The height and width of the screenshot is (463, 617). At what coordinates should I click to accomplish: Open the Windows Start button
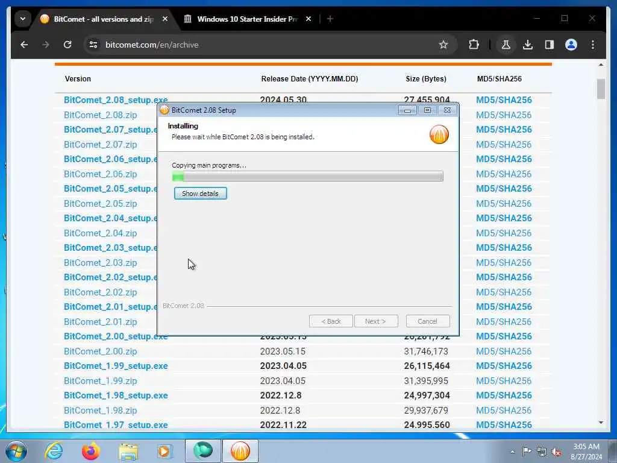coord(16,451)
